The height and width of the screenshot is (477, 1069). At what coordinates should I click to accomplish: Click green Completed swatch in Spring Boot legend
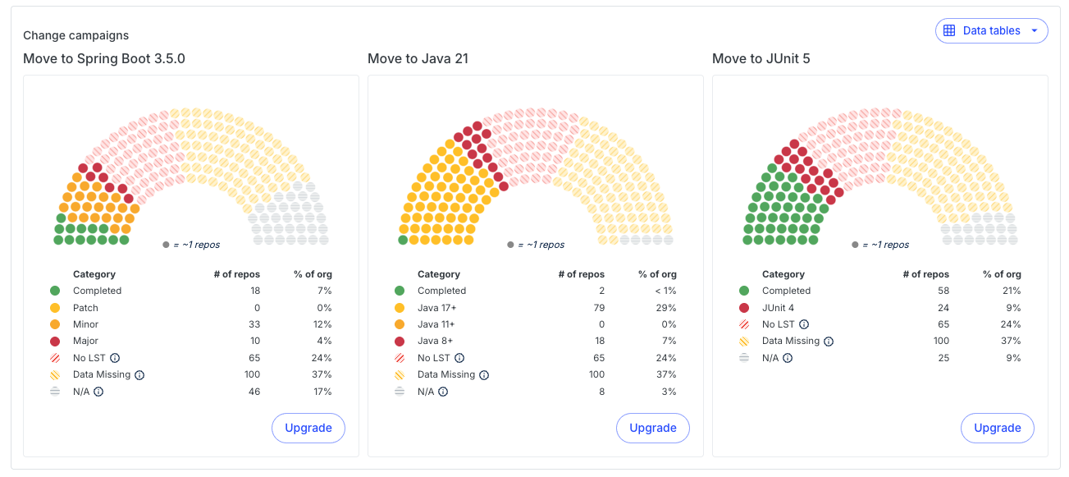55,291
